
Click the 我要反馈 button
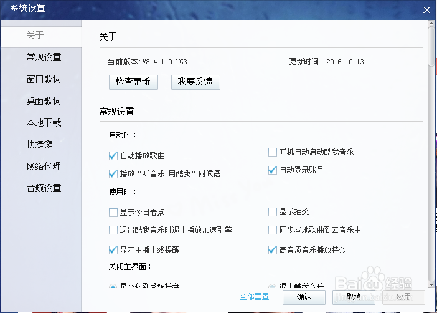click(x=195, y=82)
